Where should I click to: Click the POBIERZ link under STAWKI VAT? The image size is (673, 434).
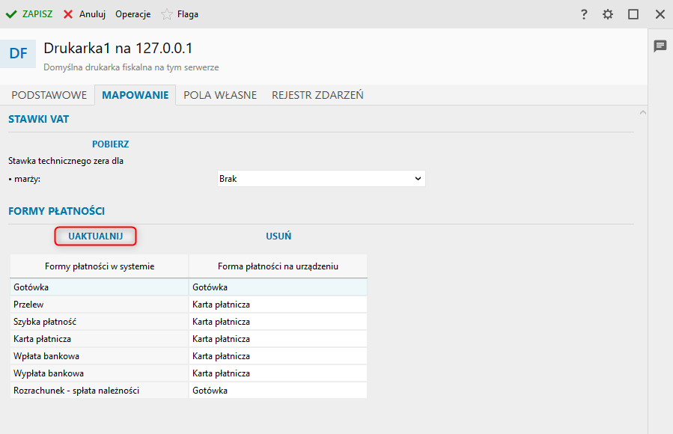110,144
